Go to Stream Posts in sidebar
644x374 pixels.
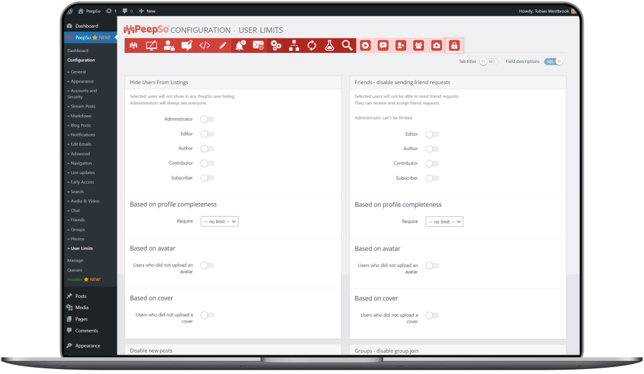[82, 106]
